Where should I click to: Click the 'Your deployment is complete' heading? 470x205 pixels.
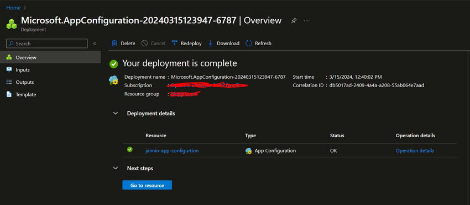coord(180,63)
